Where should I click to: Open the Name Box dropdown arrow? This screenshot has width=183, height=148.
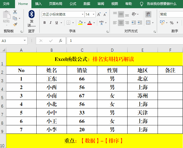25,40
